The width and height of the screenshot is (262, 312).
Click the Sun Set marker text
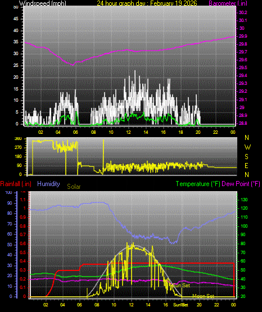pyautogui.click(x=181, y=286)
